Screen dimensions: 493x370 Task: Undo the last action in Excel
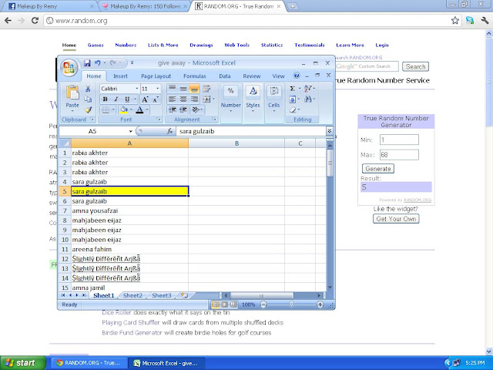[98, 63]
